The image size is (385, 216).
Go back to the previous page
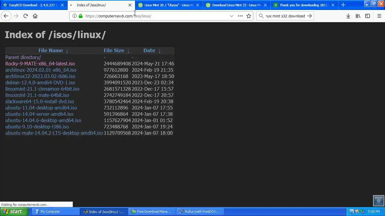[6, 16]
